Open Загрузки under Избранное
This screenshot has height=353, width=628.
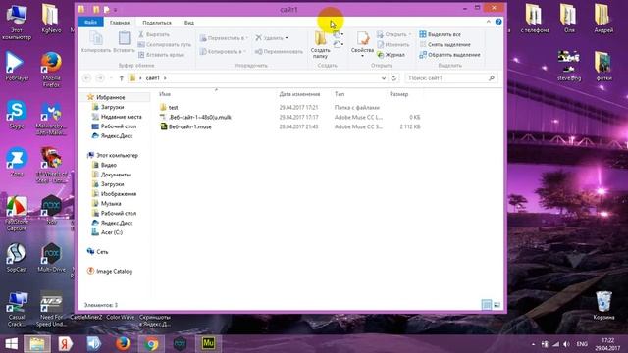[112, 107]
